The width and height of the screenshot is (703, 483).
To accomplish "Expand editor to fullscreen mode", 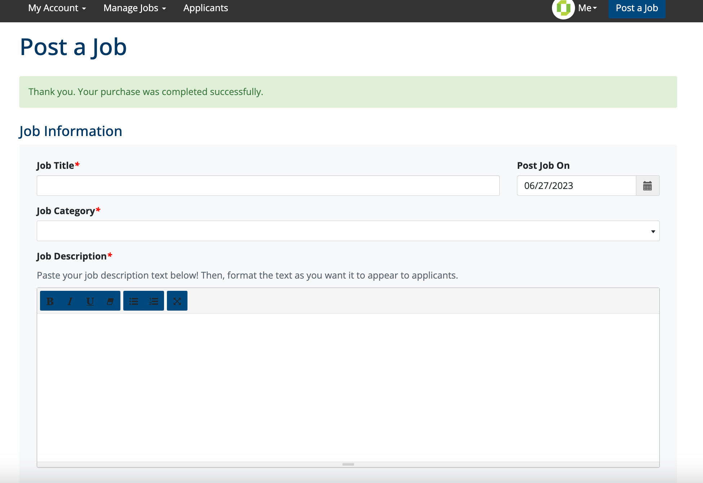I will click(x=177, y=301).
